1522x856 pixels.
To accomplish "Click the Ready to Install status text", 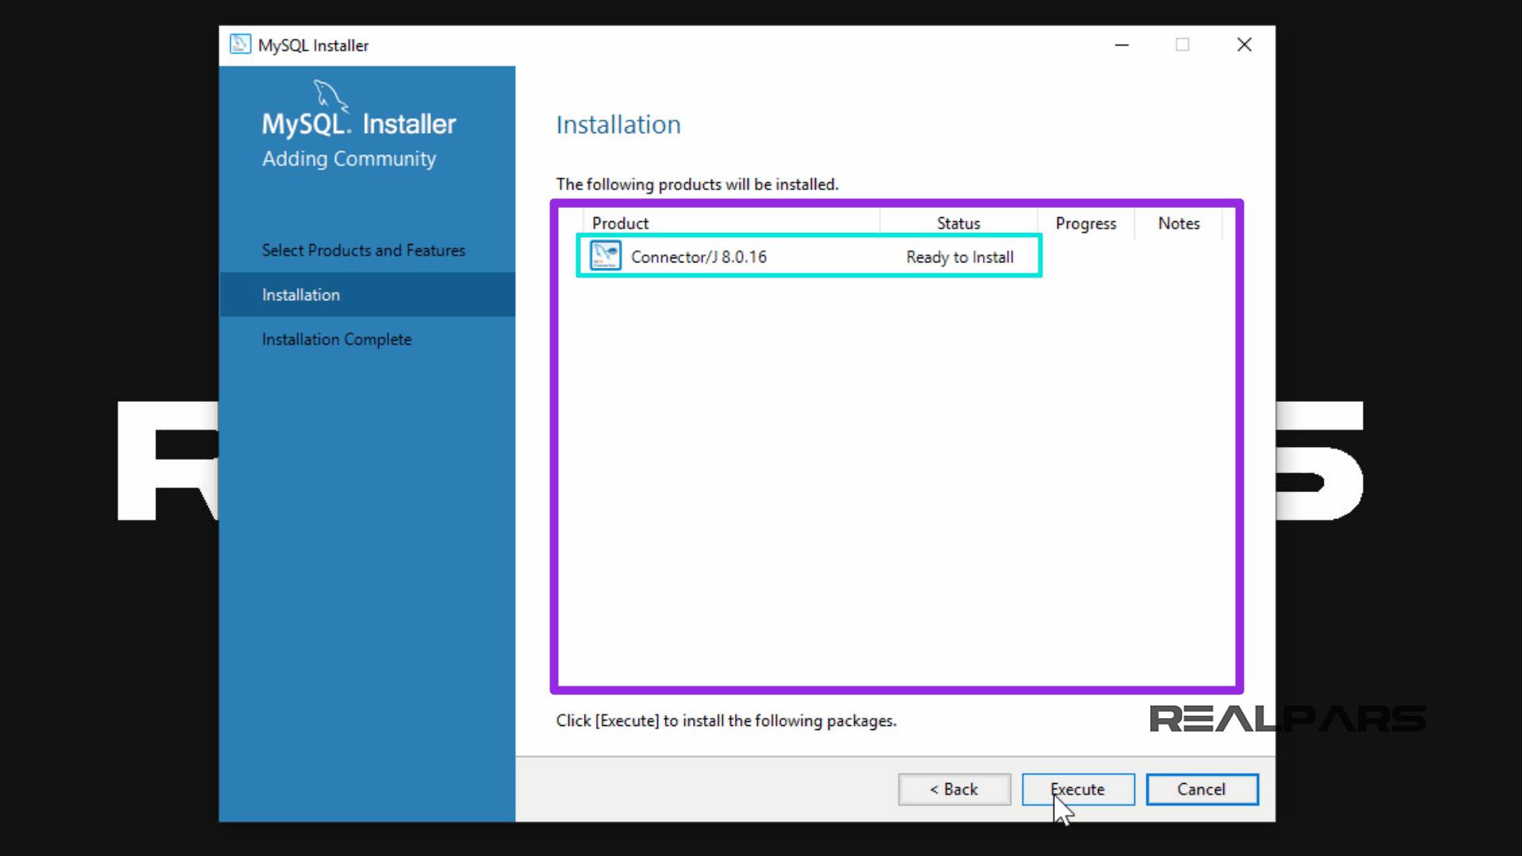I will pos(959,257).
